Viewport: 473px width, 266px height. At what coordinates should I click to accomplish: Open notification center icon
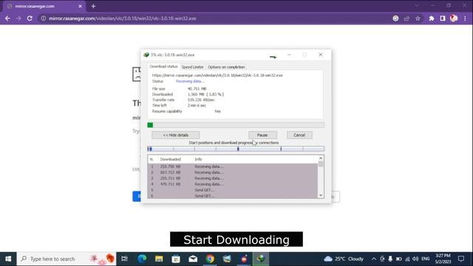pos(461,259)
